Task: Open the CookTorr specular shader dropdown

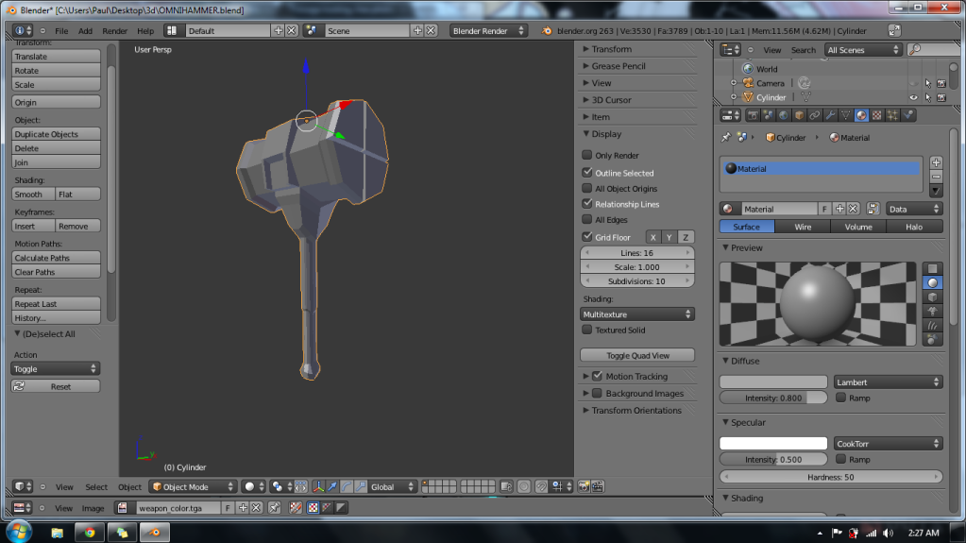Action: (x=888, y=444)
